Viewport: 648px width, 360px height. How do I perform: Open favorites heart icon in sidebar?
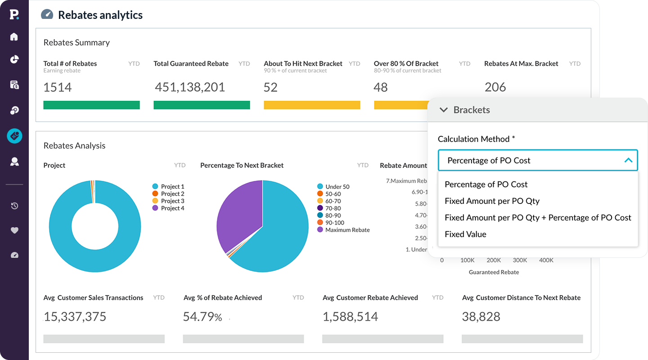tap(14, 230)
